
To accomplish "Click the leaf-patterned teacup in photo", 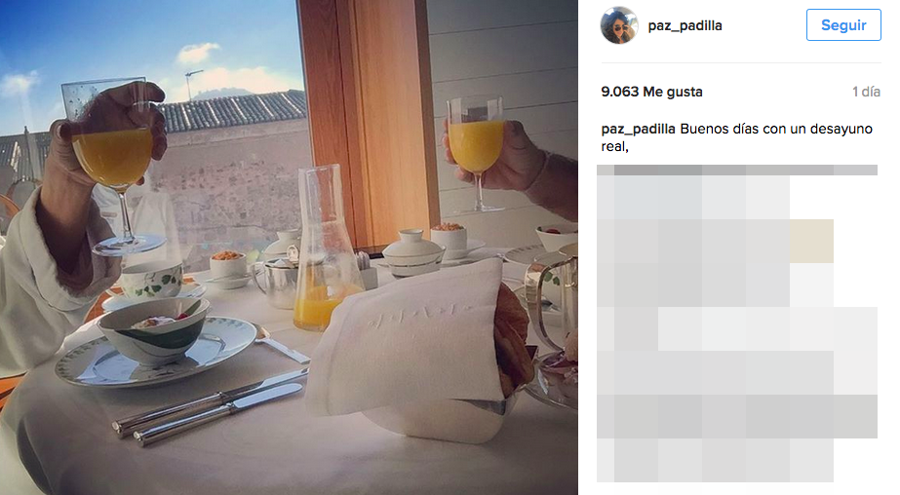I will point(151,280).
